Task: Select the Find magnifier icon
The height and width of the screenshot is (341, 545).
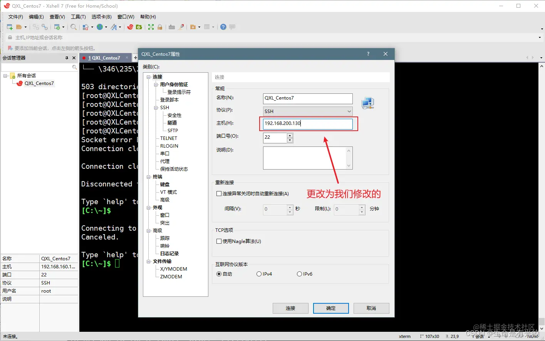Action: [x=73, y=27]
